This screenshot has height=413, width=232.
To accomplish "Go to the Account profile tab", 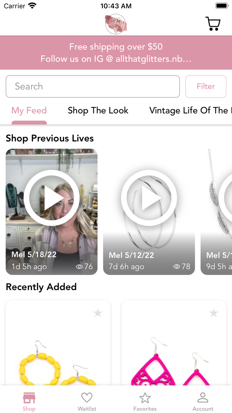I will pos(203,401).
